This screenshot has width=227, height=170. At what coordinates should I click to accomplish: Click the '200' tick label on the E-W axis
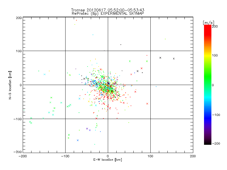coord(193,156)
